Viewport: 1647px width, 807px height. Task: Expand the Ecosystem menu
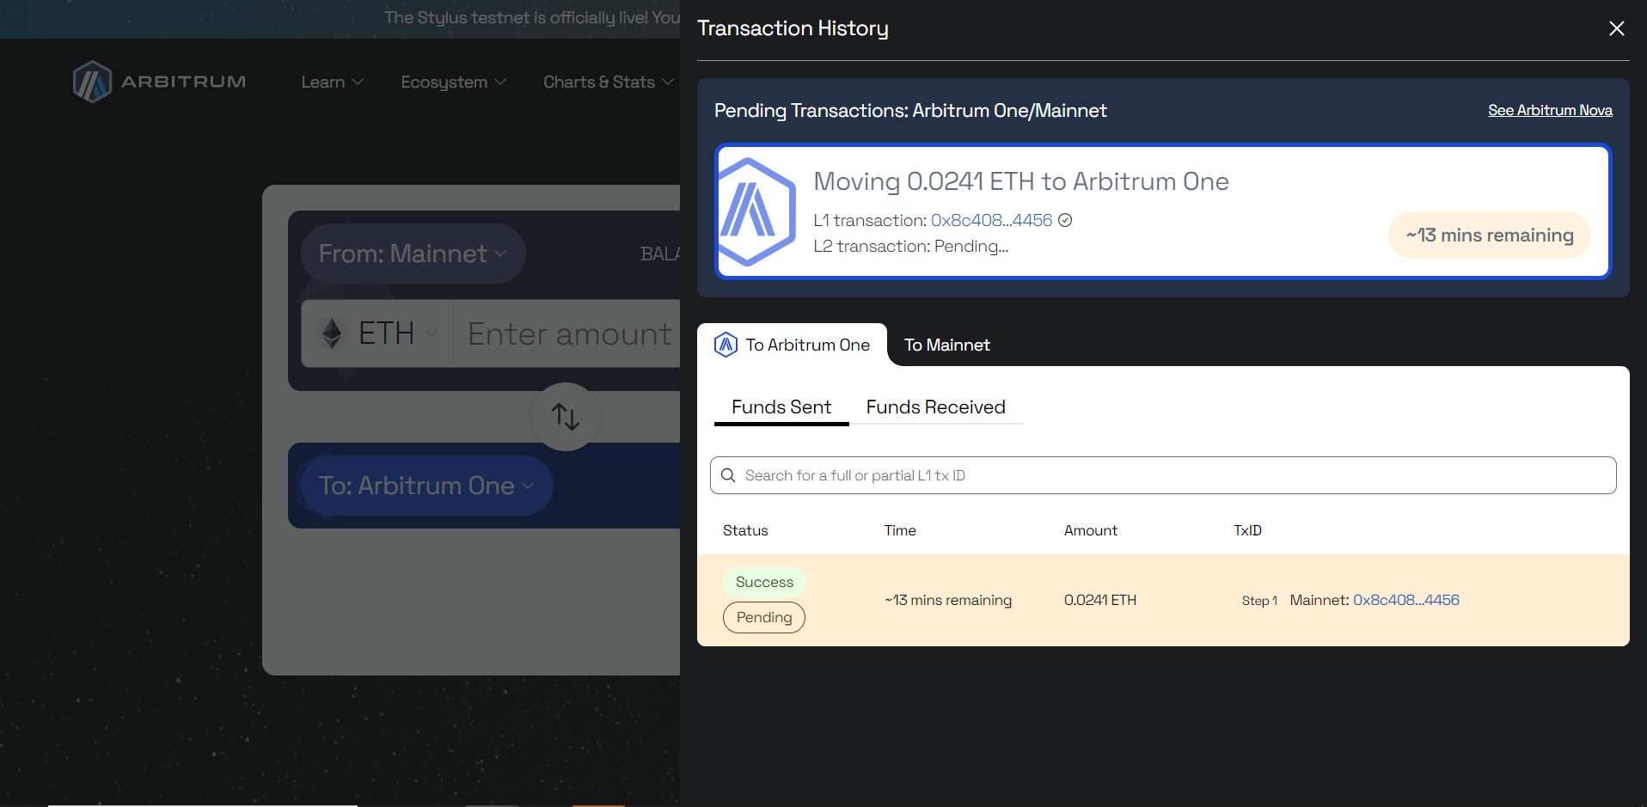coord(453,82)
